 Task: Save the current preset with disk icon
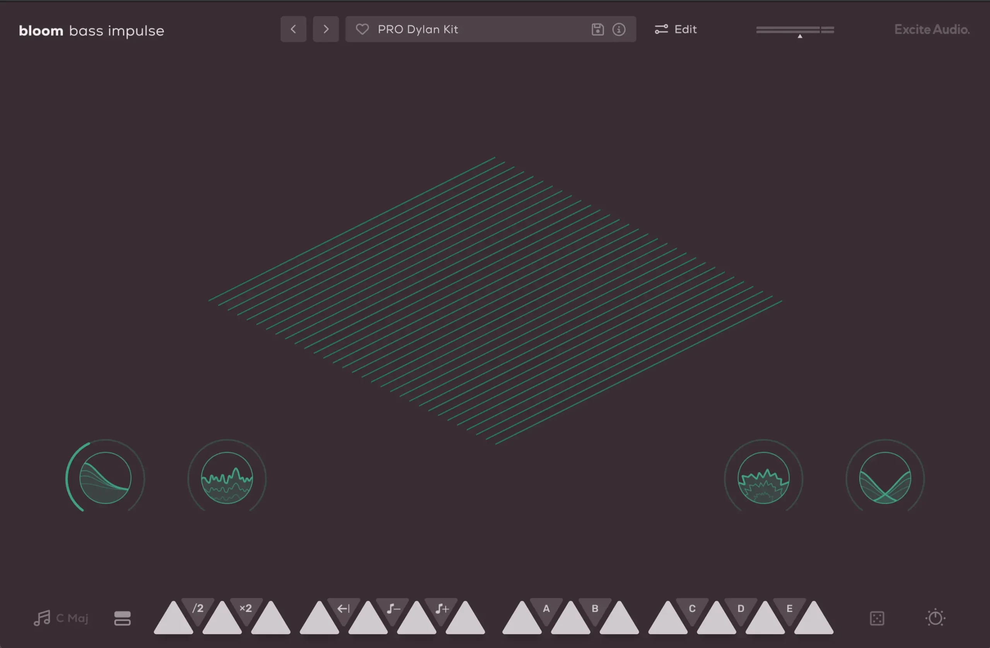click(x=597, y=29)
